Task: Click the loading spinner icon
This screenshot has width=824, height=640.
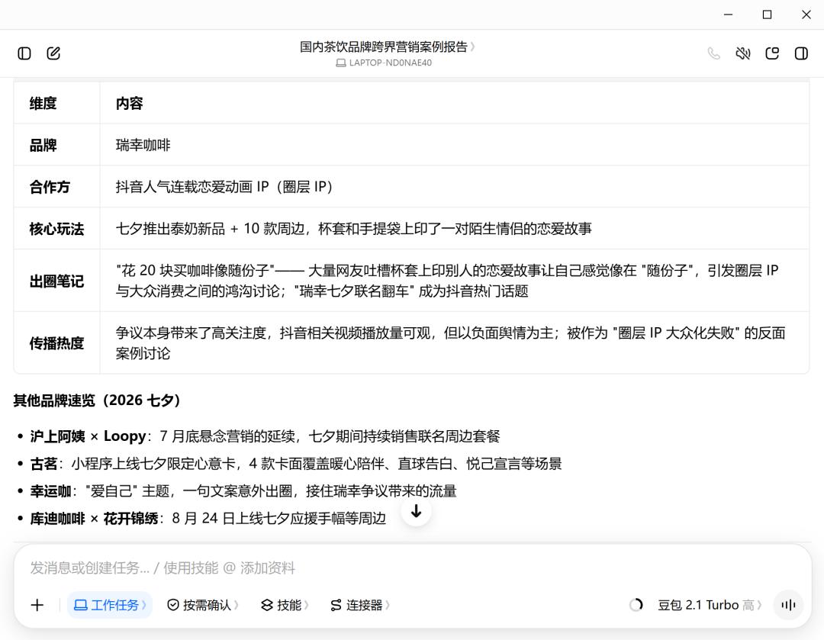Action: (x=636, y=605)
